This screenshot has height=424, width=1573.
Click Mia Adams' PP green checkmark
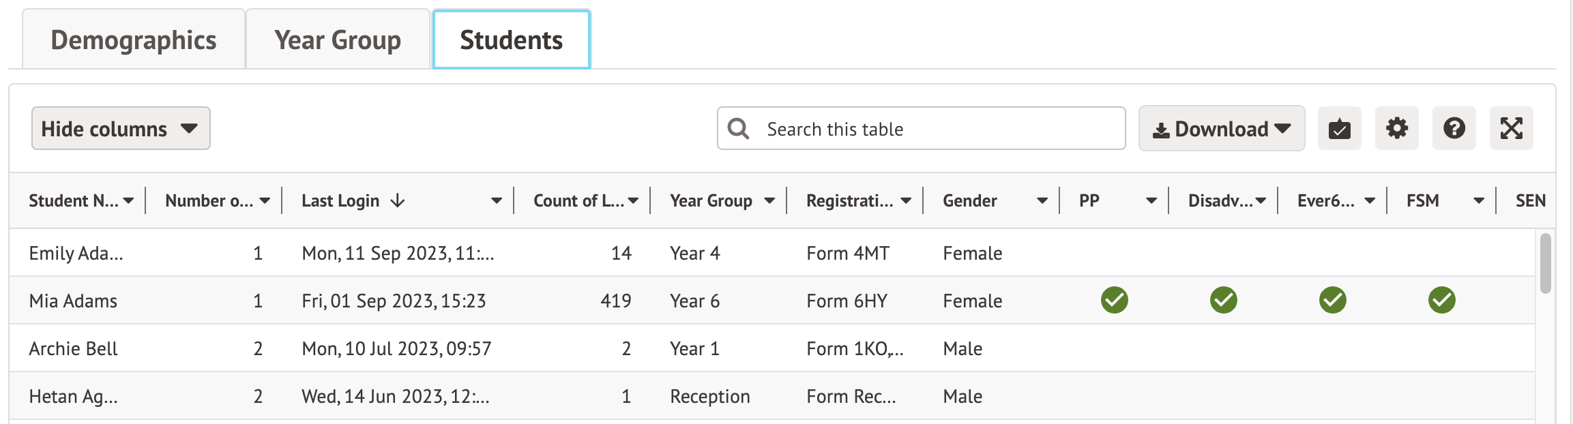(1114, 300)
